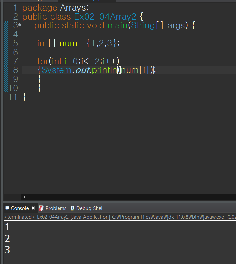Click the Debug Shell tab icon
236x264 pixels.
tap(72, 208)
